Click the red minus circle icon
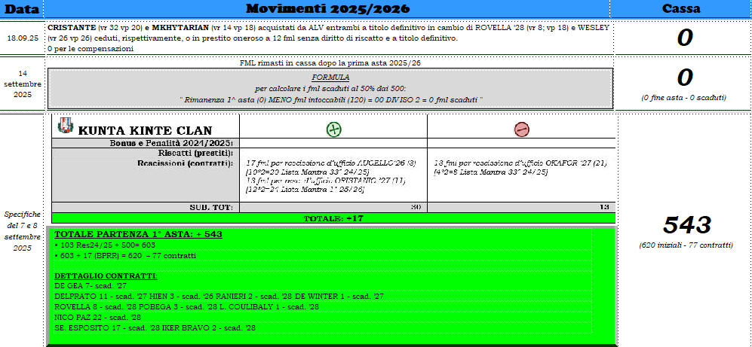This screenshot has height=347, width=752. pos(521,129)
